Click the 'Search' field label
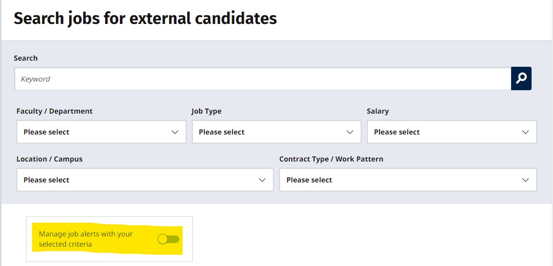The height and width of the screenshot is (266, 553). [26, 58]
